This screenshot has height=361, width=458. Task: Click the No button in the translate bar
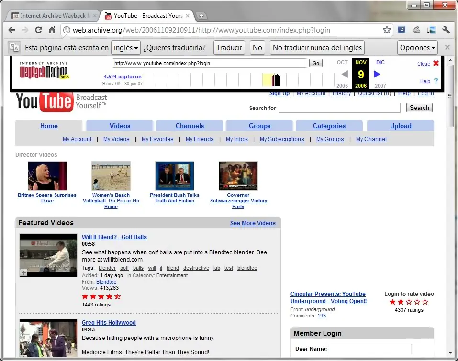pyautogui.click(x=257, y=47)
